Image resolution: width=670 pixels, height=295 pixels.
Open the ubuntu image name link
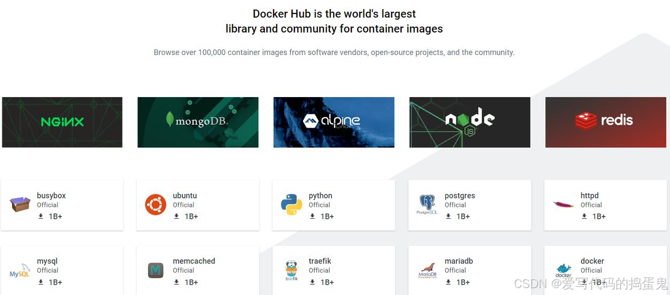(185, 196)
